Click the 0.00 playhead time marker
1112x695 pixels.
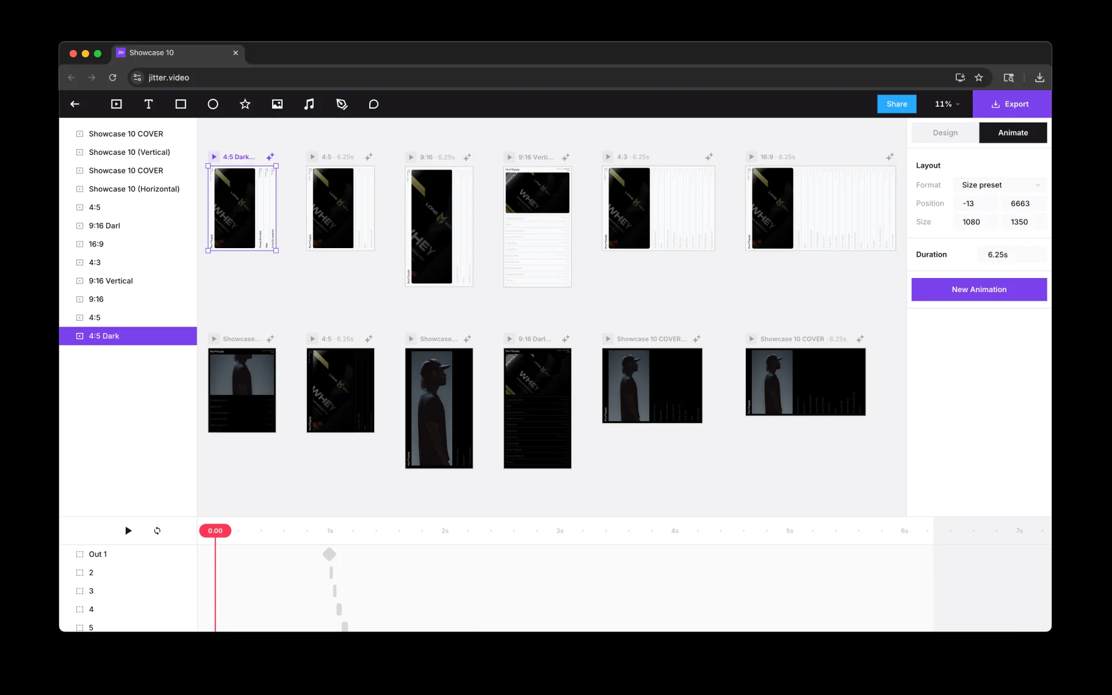(x=215, y=531)
